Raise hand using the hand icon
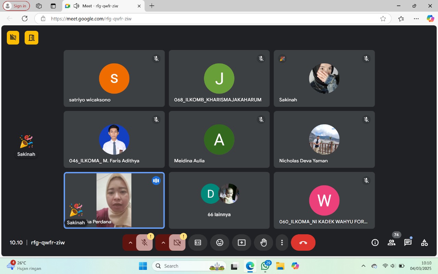438x274 pixels. pyautogui.click(x=263, y=242)
